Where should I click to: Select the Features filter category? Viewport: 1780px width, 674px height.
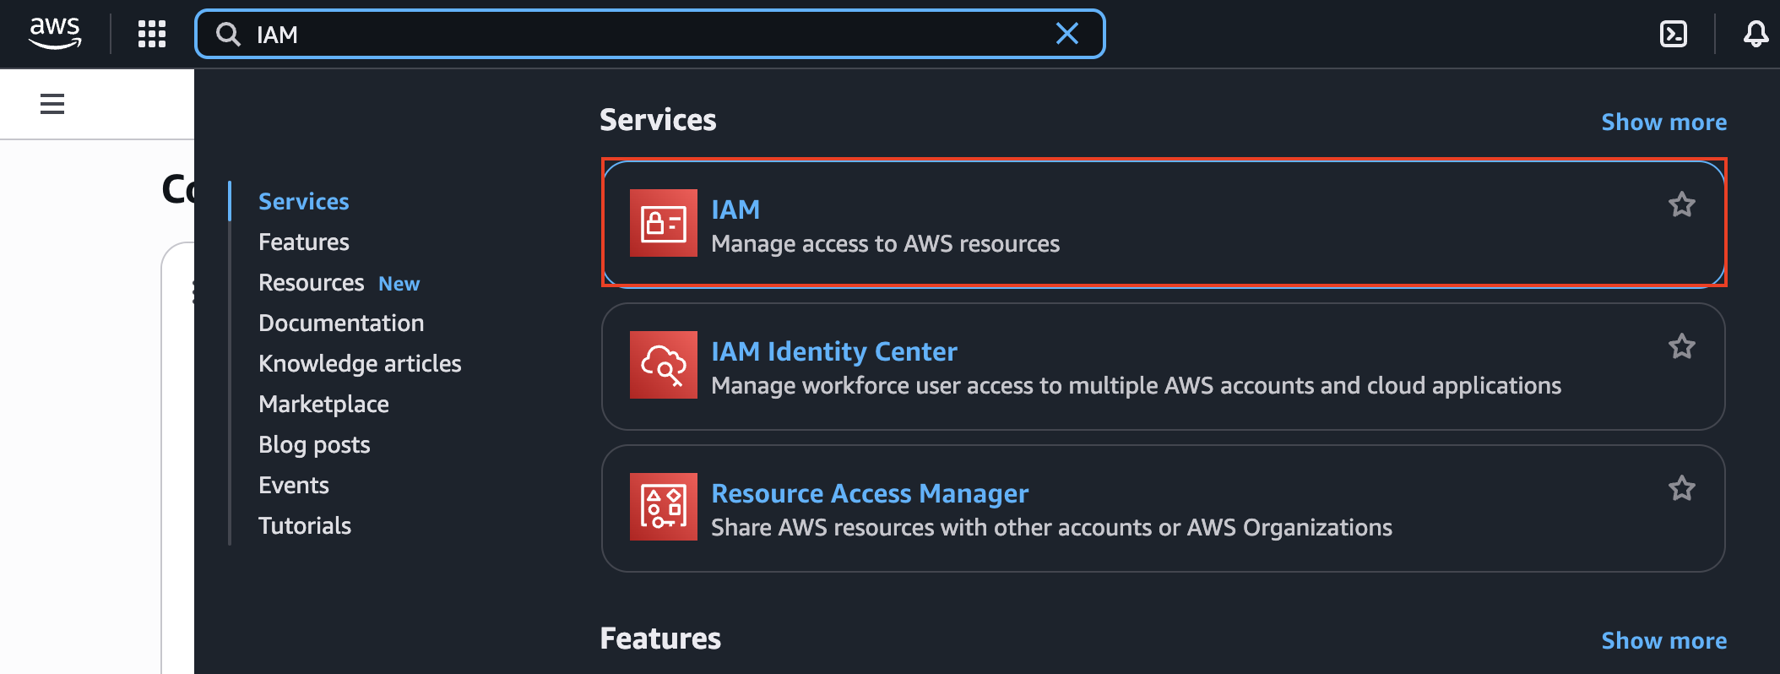click(x=304, y=242)
